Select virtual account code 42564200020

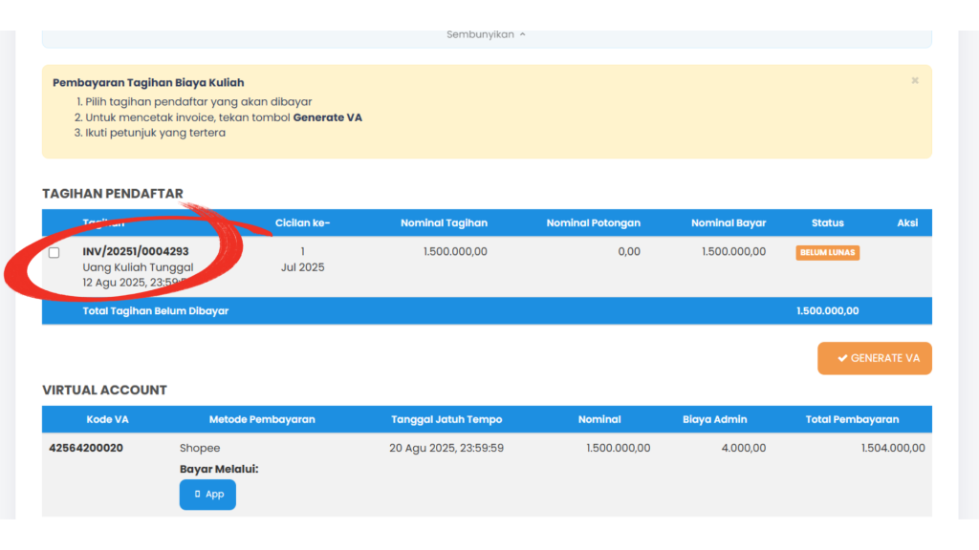(86, 448)
